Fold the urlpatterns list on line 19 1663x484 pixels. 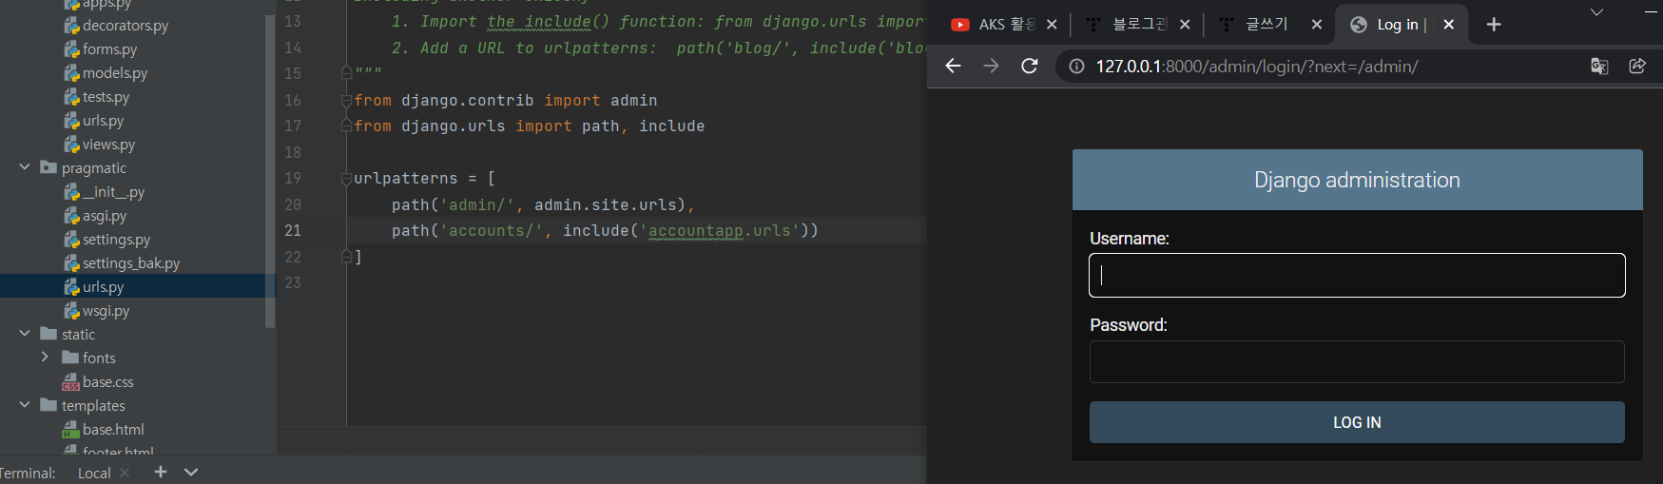click(347, 178)
